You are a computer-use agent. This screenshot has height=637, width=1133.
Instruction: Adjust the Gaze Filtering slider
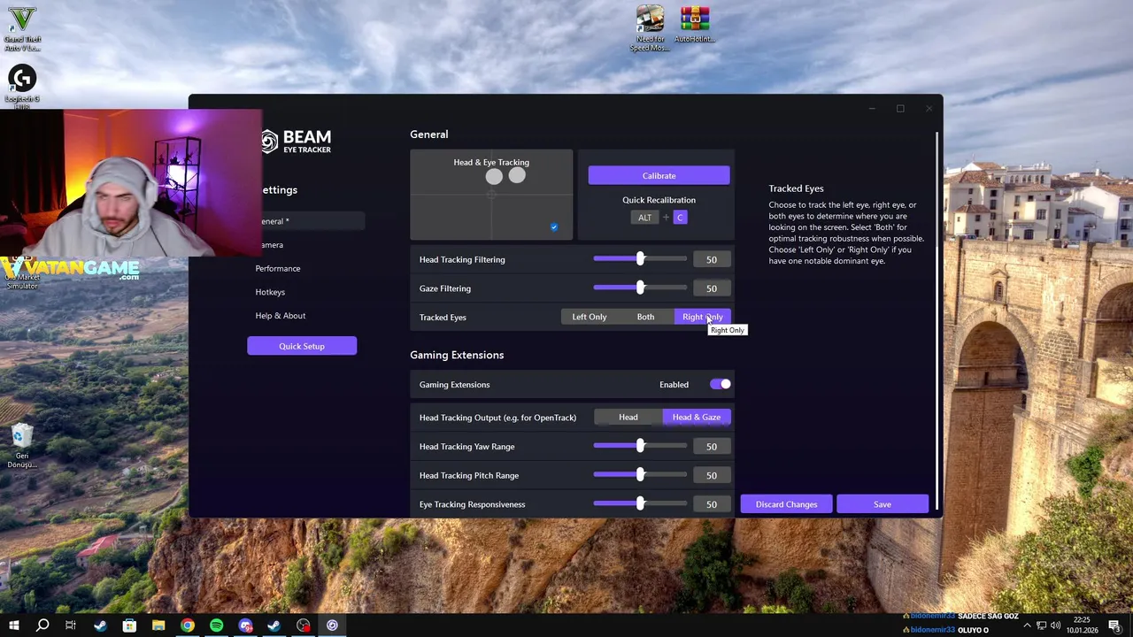click(x=640, y=288)
